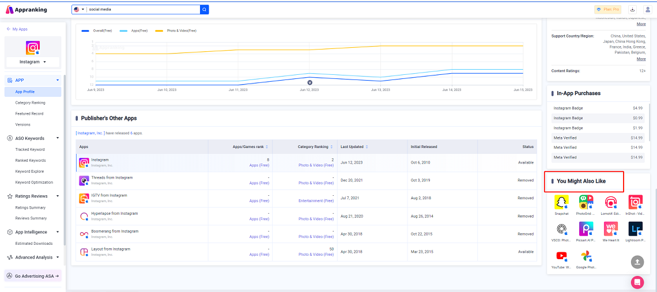Open Entertainment (Free) link in IGTV row
The width and height of the screenshot is (657, 292).
316,200
